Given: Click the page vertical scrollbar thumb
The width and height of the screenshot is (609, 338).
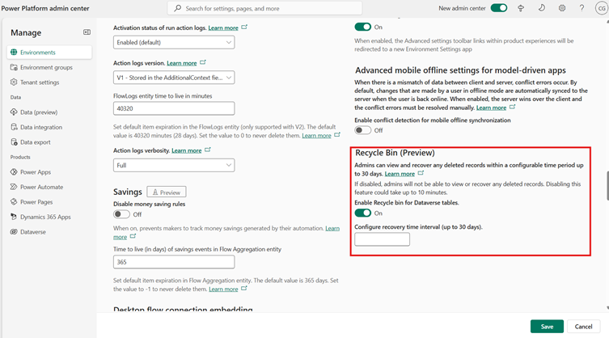Looking at the screenshot, I should point(607,186).
